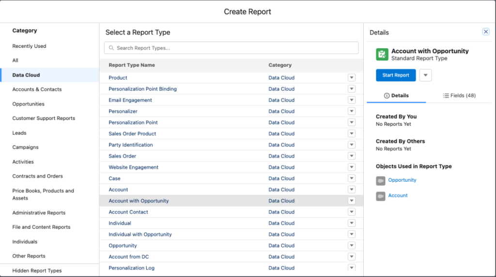Select Sales Order Product report type
Screen dimensions: 496x277
click(132, 133)
